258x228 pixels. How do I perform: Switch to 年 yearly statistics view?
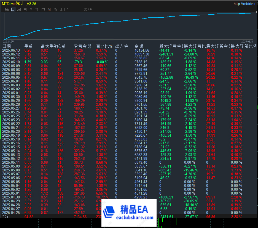[37, 9]
